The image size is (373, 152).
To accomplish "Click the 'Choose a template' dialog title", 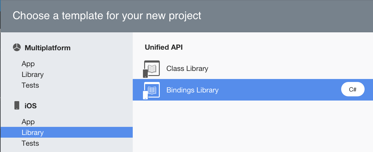I will point(107,16).
